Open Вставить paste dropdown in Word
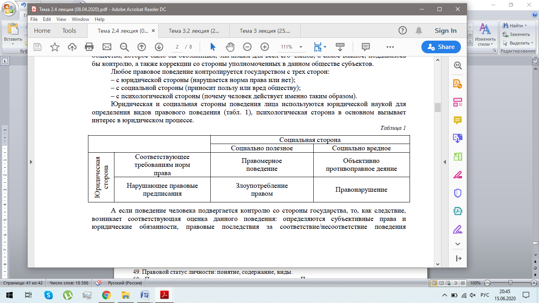The height and width of the screenshot is (303, 539). pos(13,44)
